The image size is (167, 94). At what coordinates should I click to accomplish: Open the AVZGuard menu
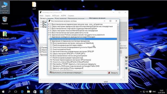(x=56, y=16)
